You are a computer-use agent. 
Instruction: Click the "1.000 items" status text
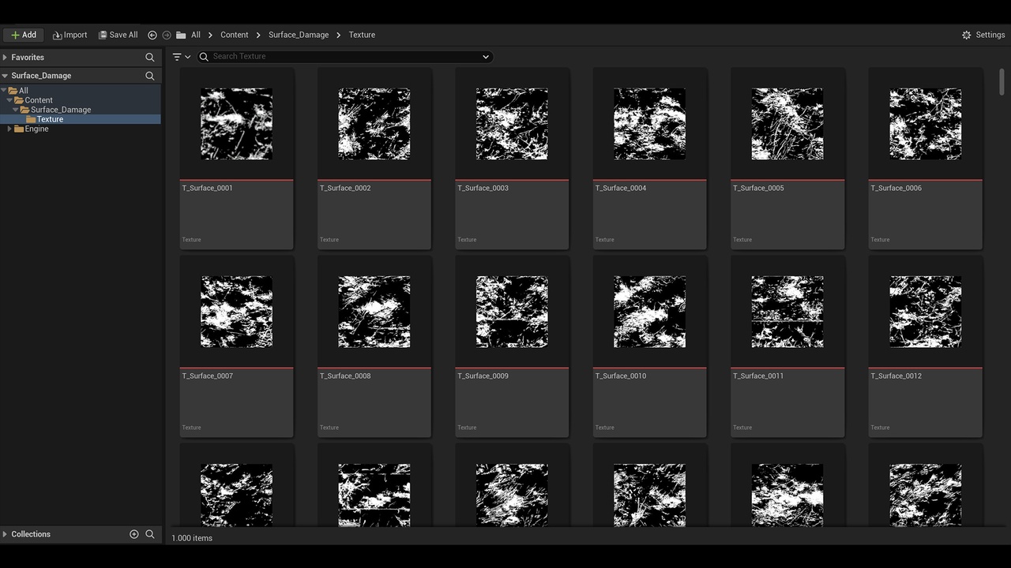pos(192,538)
